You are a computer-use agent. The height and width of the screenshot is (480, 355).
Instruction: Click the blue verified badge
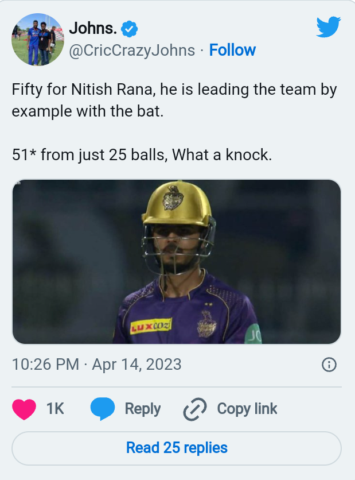tap(130, 28)
